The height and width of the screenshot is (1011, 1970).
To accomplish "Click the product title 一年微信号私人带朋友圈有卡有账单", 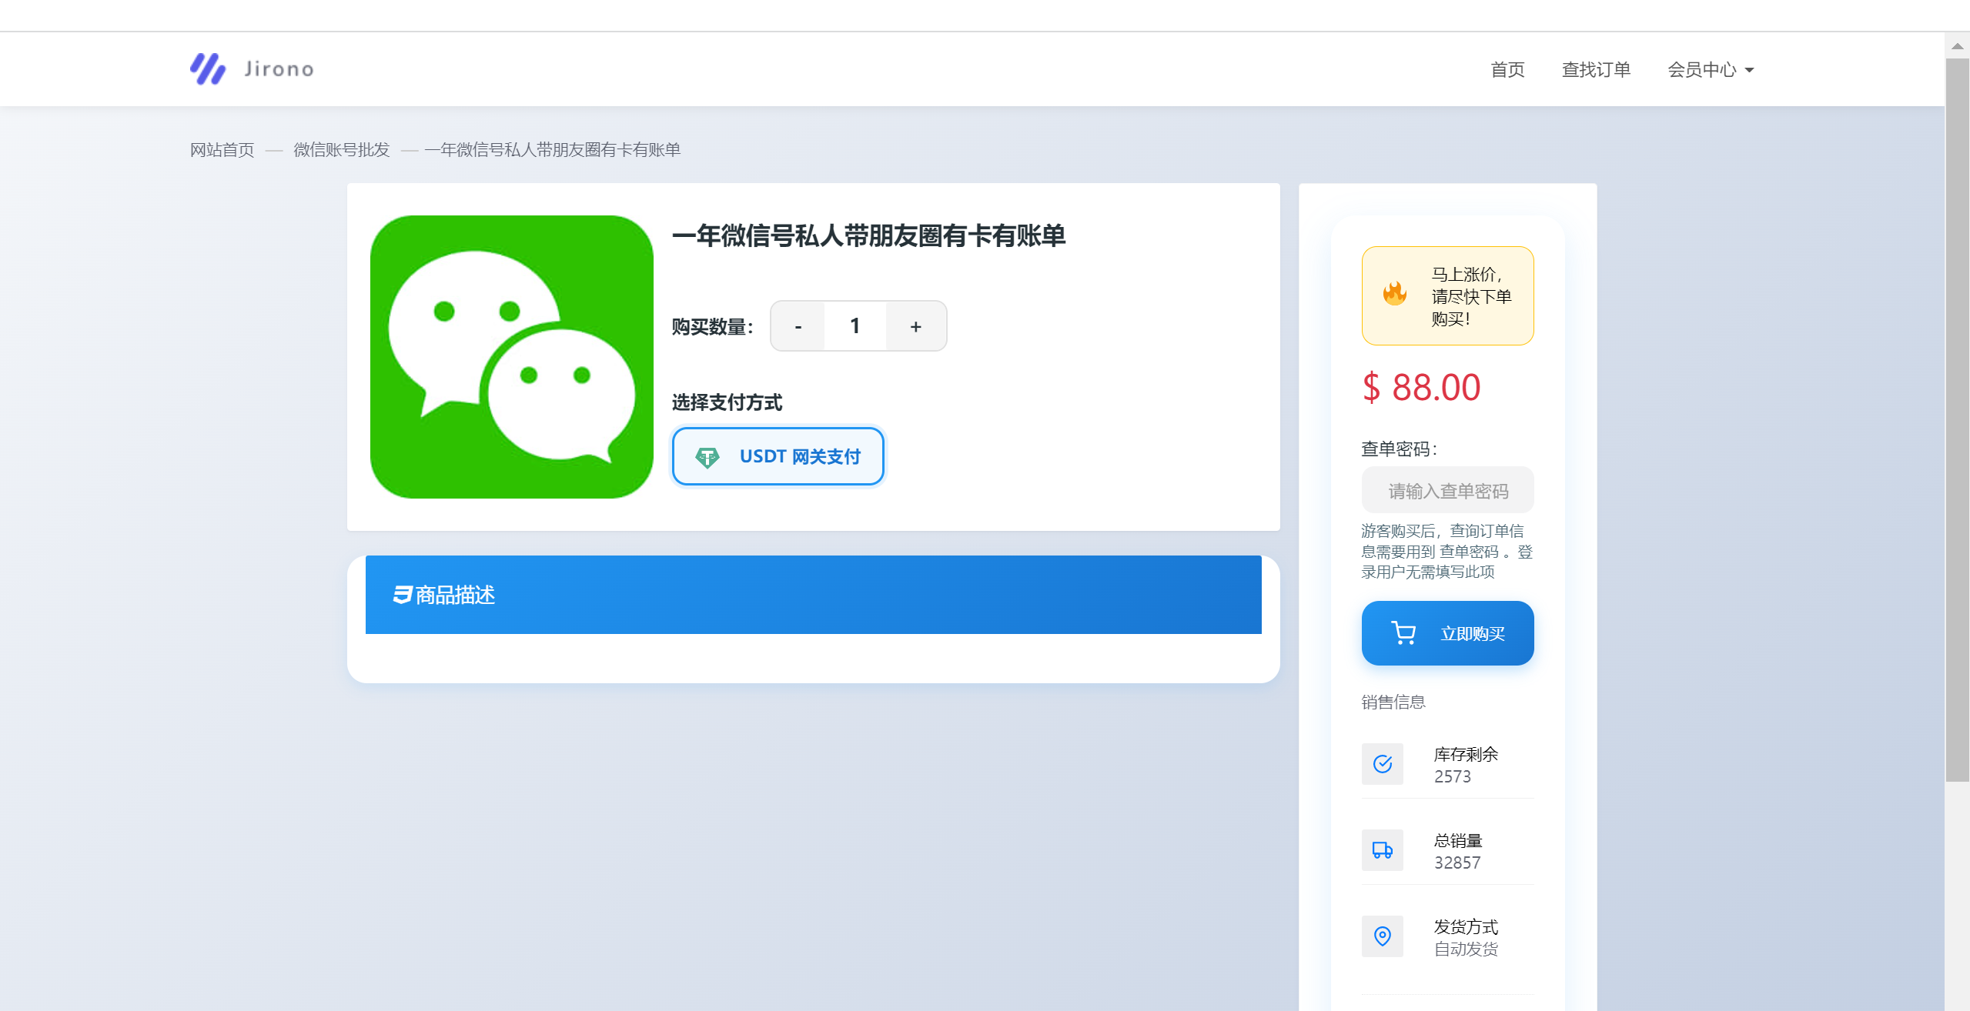I will click(x=868, y=235).
